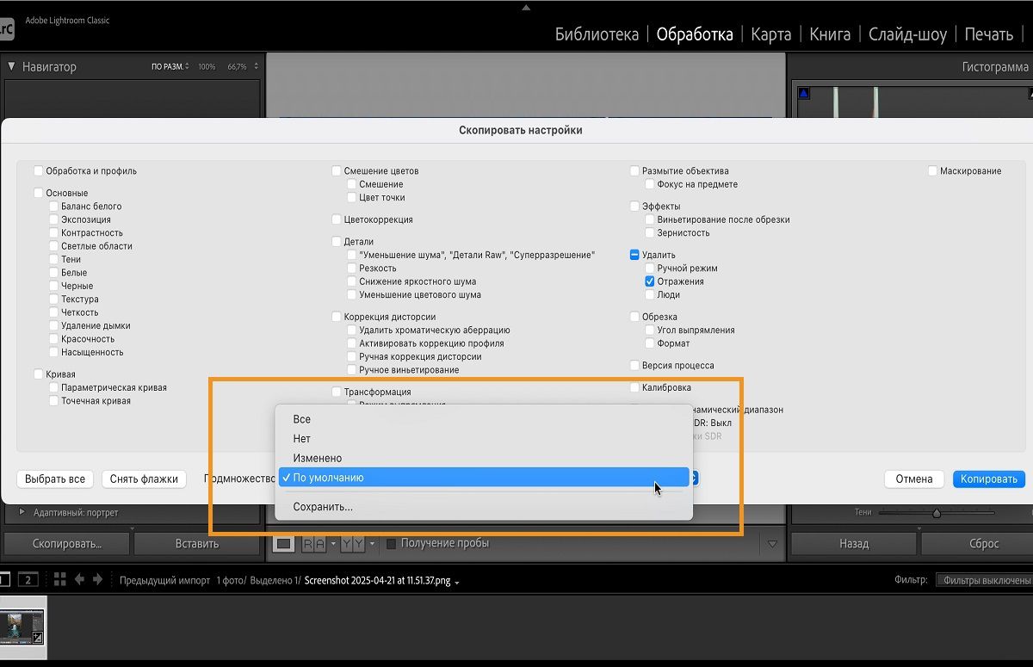This screenshot has height=667, width=1033.
Task: Check the Зернистость option
Action: point(650,232)
